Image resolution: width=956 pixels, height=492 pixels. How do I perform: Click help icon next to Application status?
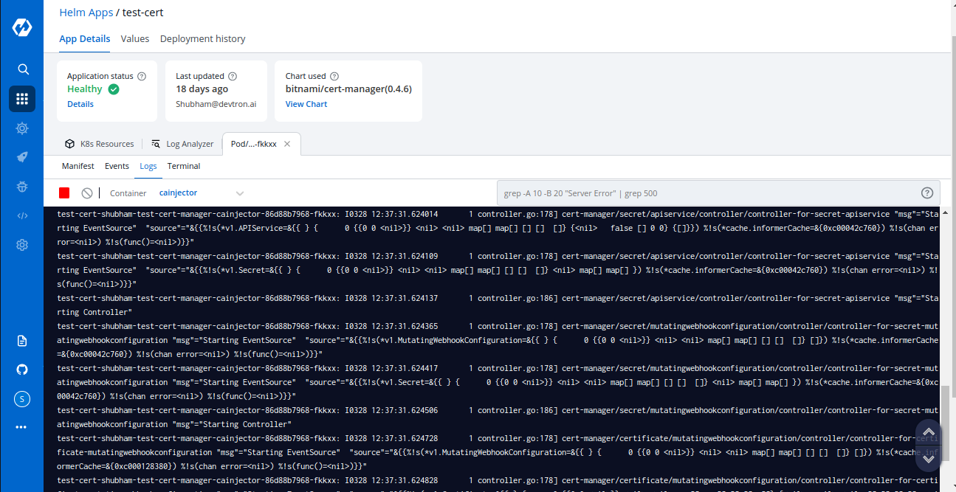[x=142, y=76]
